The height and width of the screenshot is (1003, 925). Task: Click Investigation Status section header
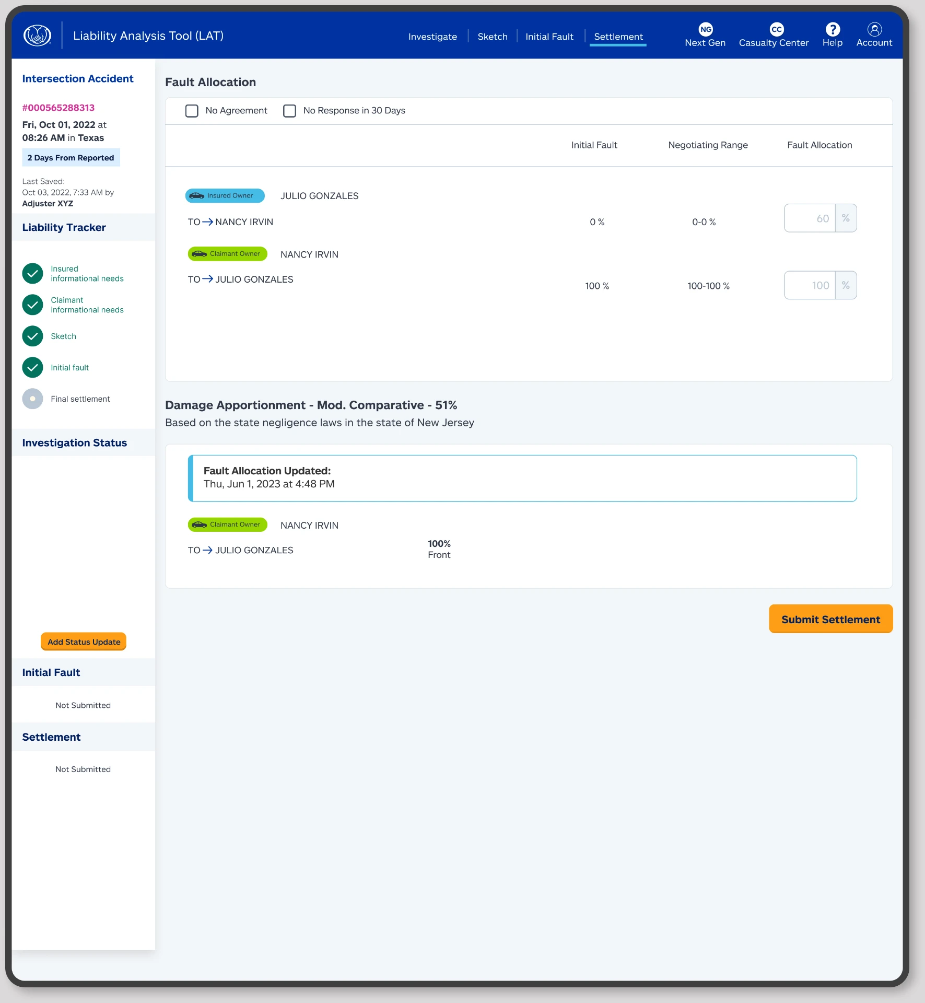pyautogui.click(x=84, y=442)
